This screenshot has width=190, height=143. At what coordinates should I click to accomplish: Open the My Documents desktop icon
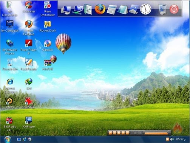9,9
